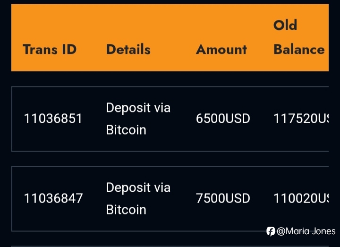Image resolution: width=340 pixels, height=247 pixels.
Task: Click Deposit via Bitcoin in first row
Action: (138, 119)
